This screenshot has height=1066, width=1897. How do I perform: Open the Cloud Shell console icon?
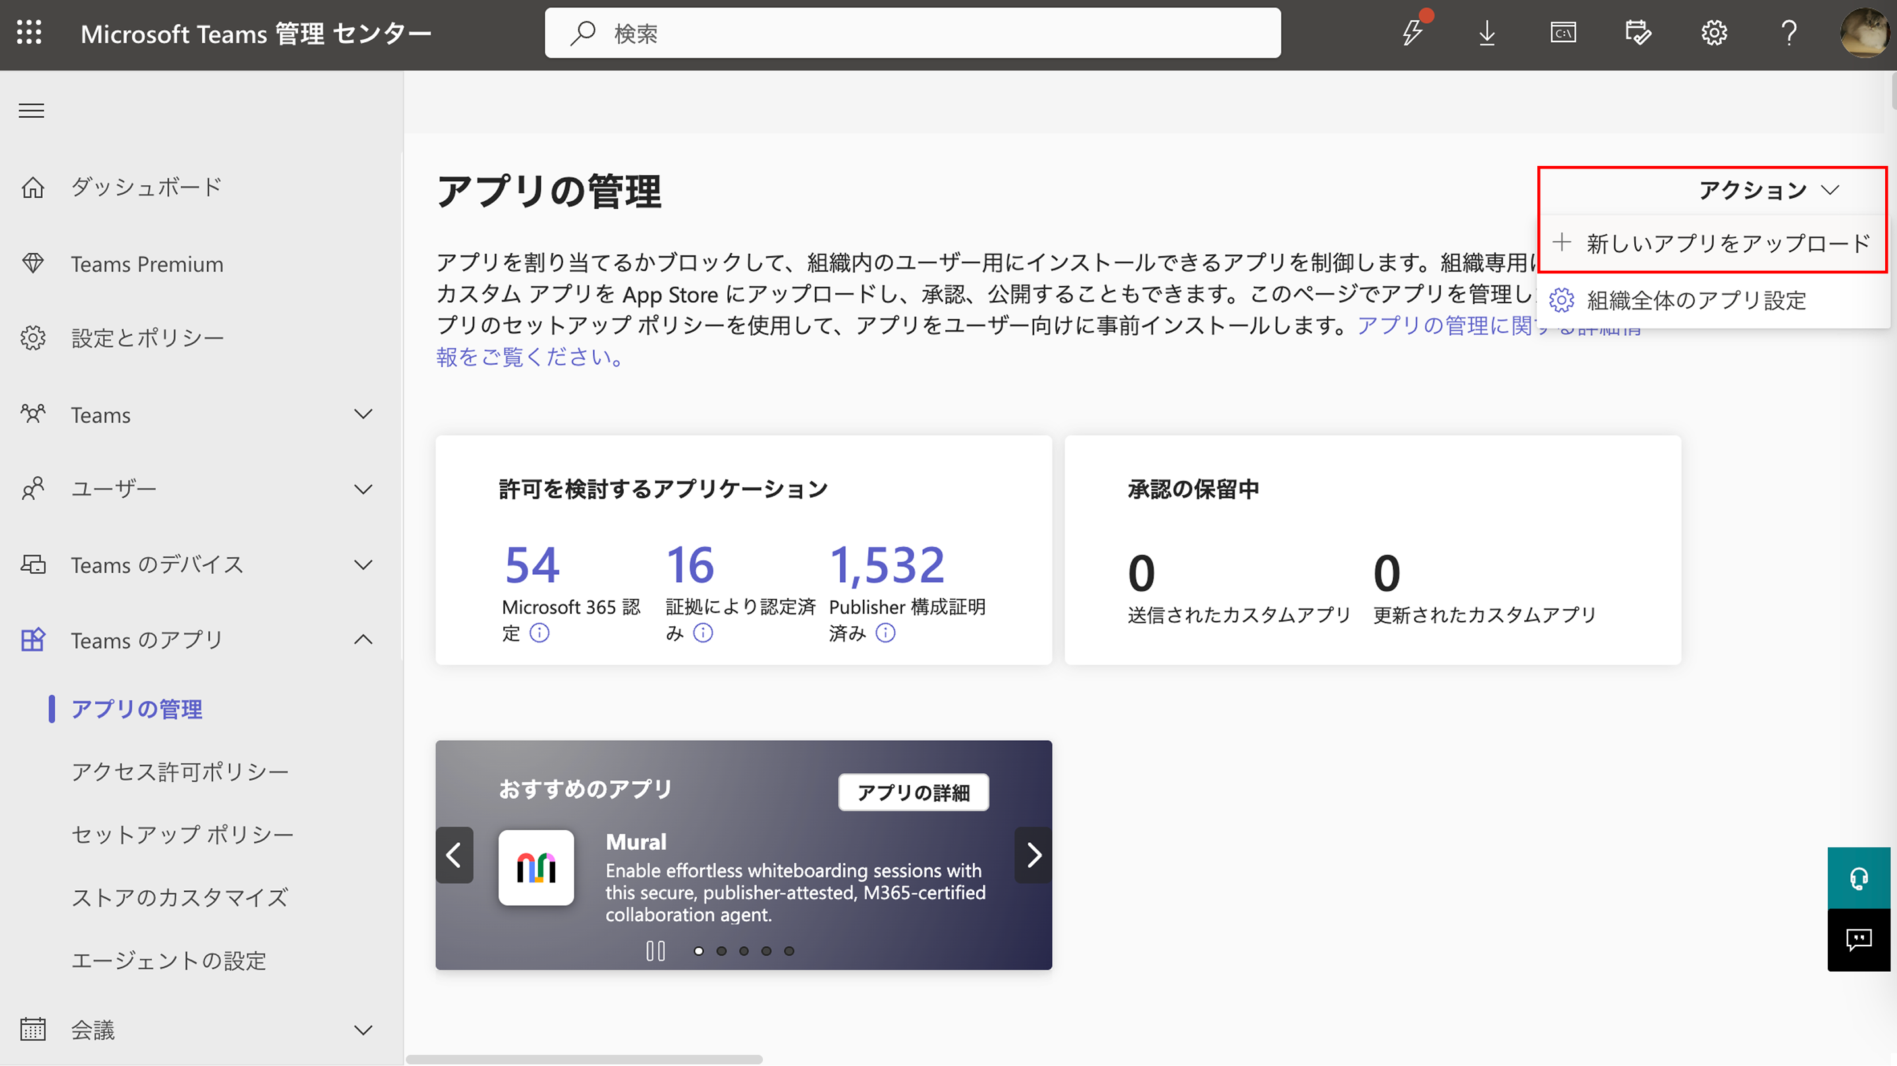click(x=1562, y=32)
